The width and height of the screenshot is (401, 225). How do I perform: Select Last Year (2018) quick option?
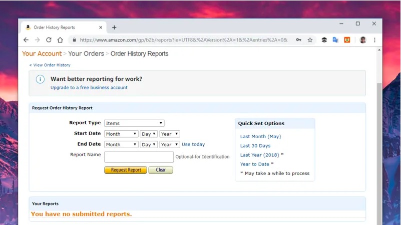click(260, 155)
